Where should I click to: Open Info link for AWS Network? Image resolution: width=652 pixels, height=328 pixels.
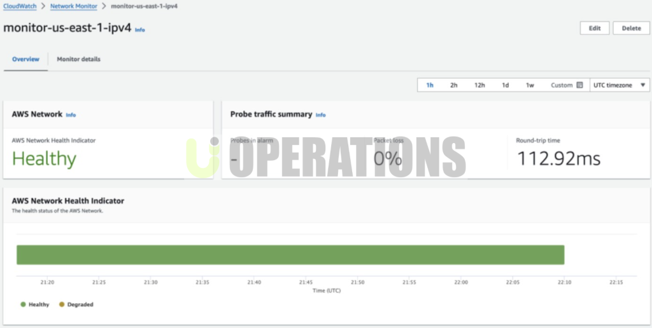pyautogui.click(x=71, y=115)
